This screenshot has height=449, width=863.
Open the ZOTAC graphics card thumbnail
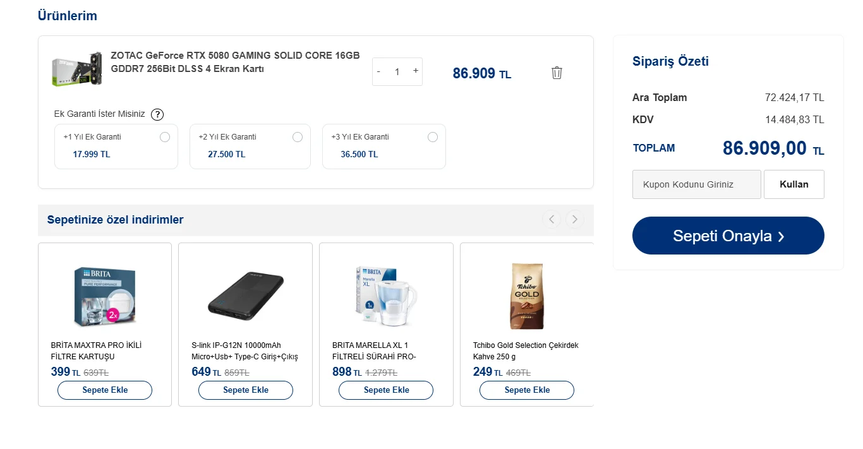tap(77, 69)
